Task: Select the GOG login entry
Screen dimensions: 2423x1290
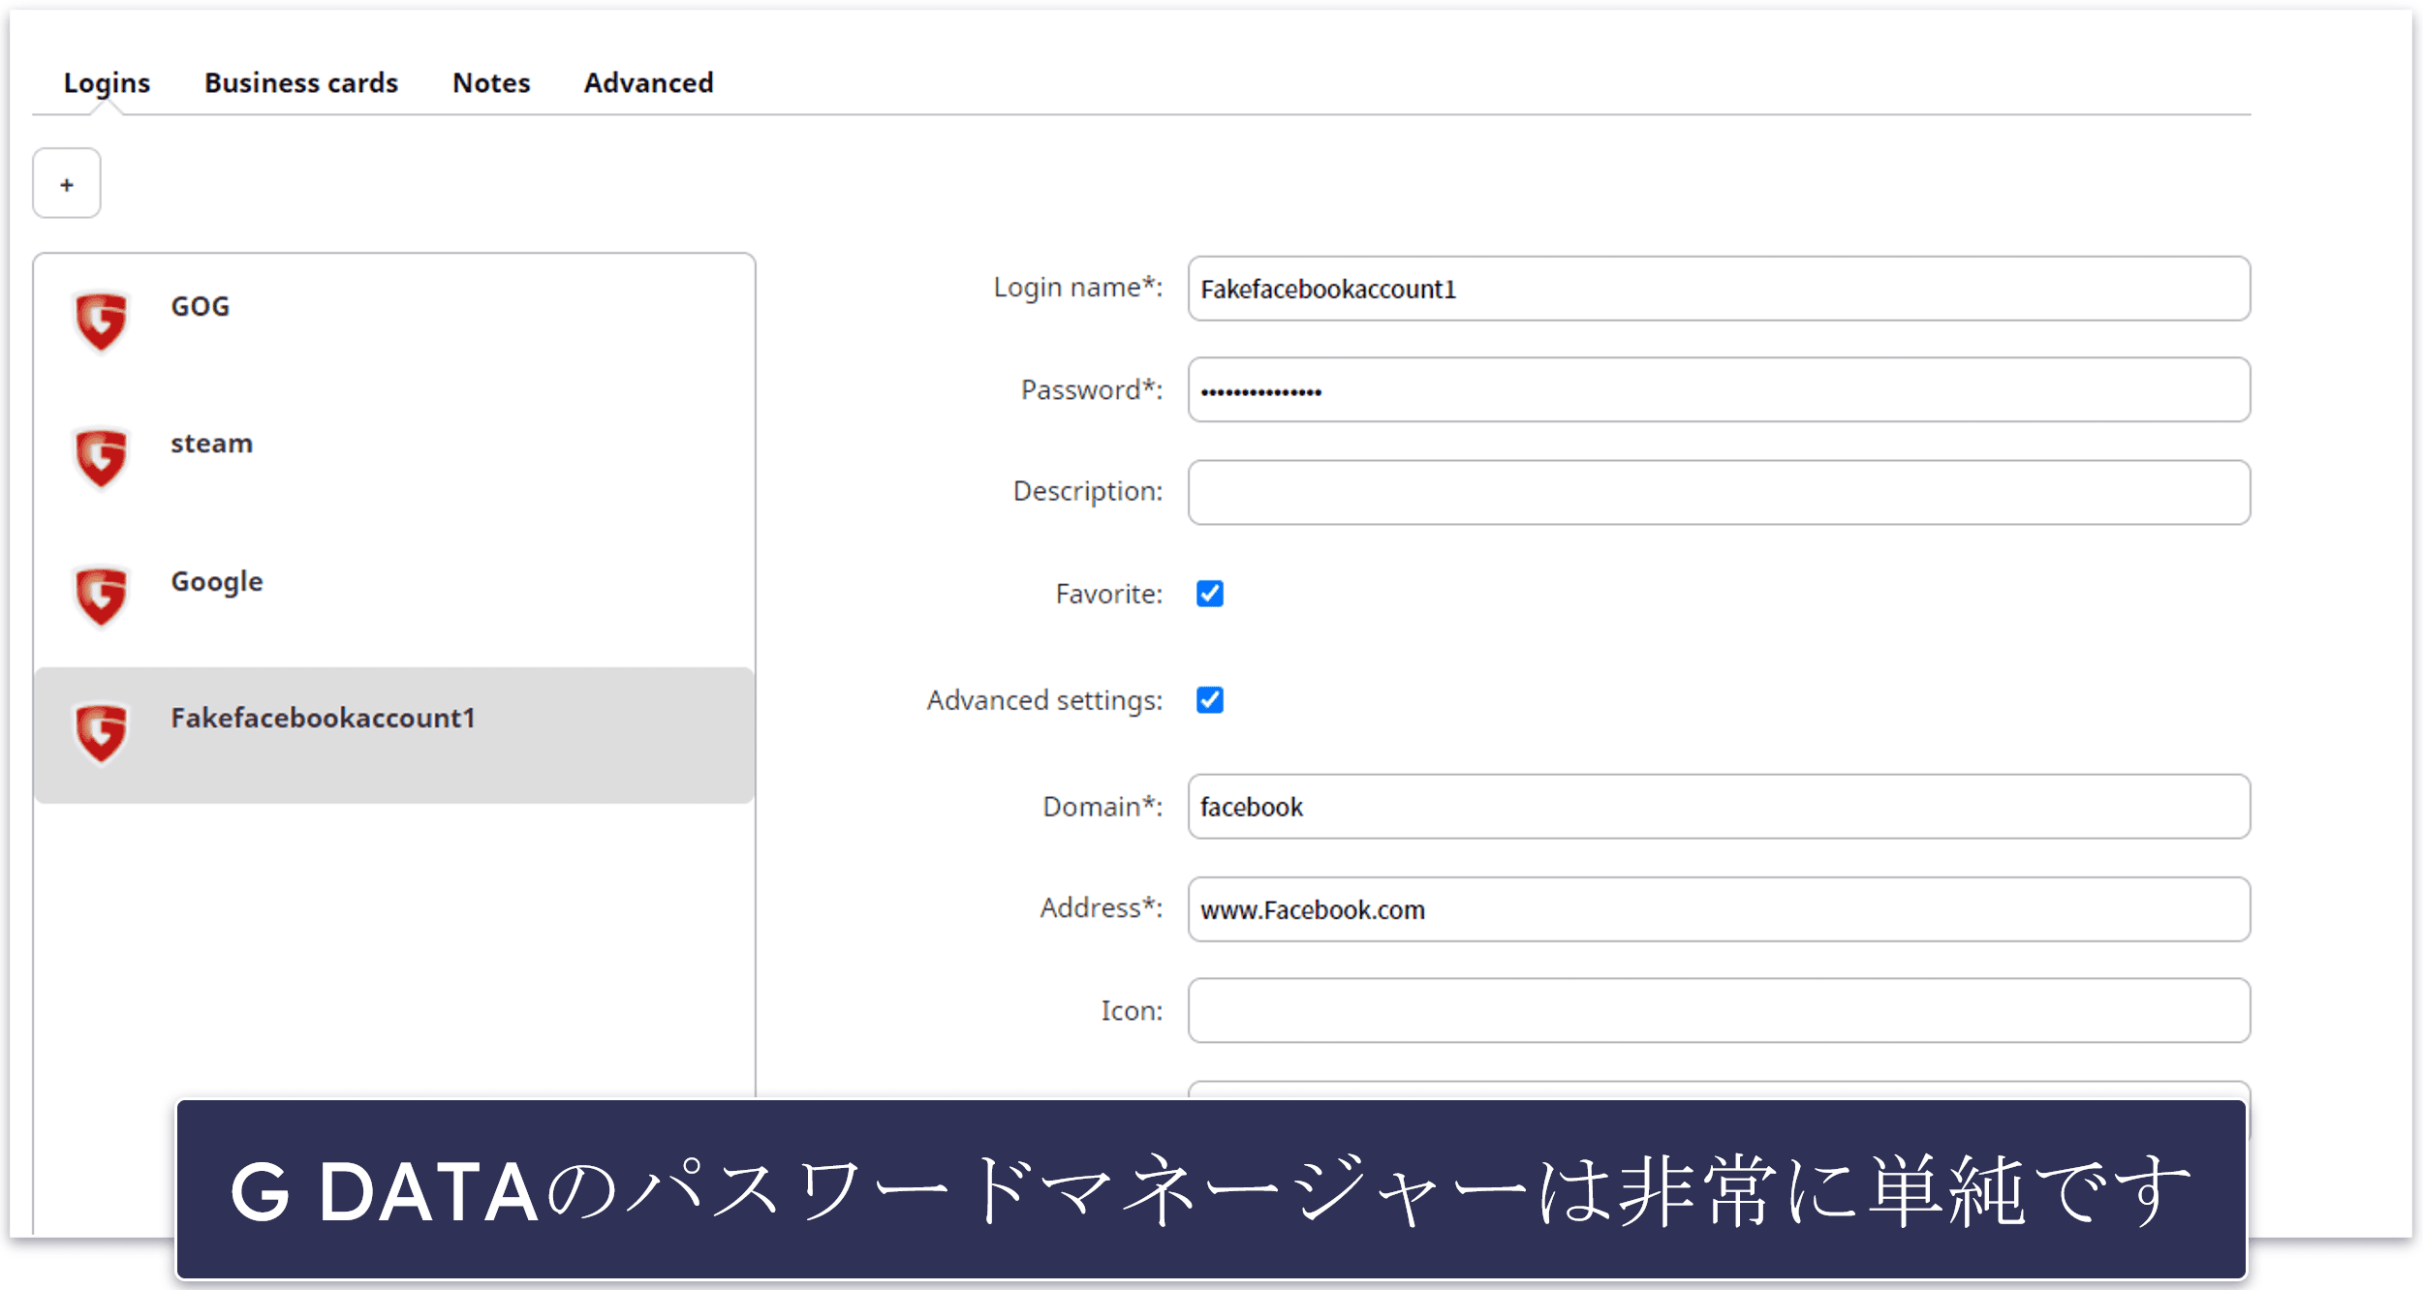Action: [394, 322]
